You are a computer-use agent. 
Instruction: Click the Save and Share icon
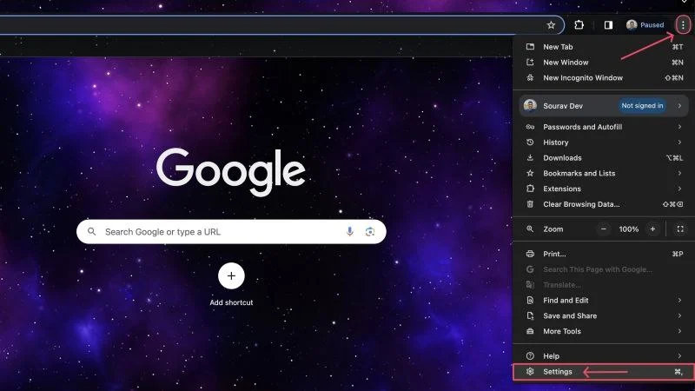530,315
